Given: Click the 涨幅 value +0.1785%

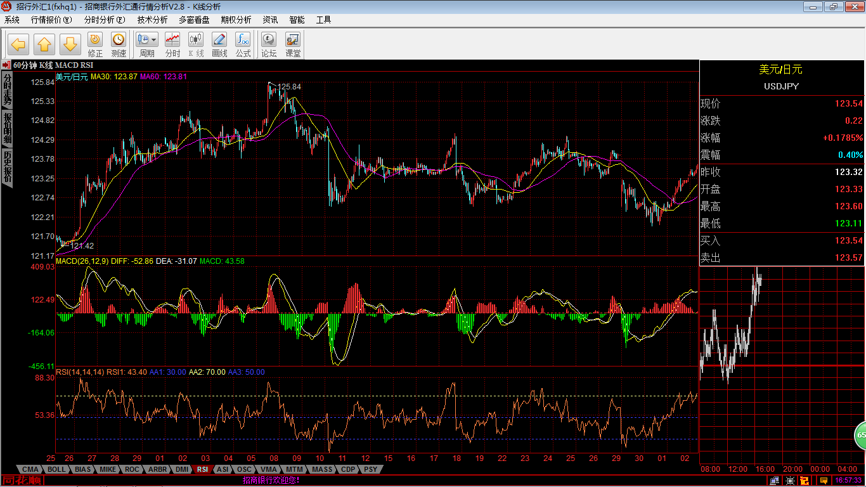Looking at the screenshot, I should (x=843, y=138).
